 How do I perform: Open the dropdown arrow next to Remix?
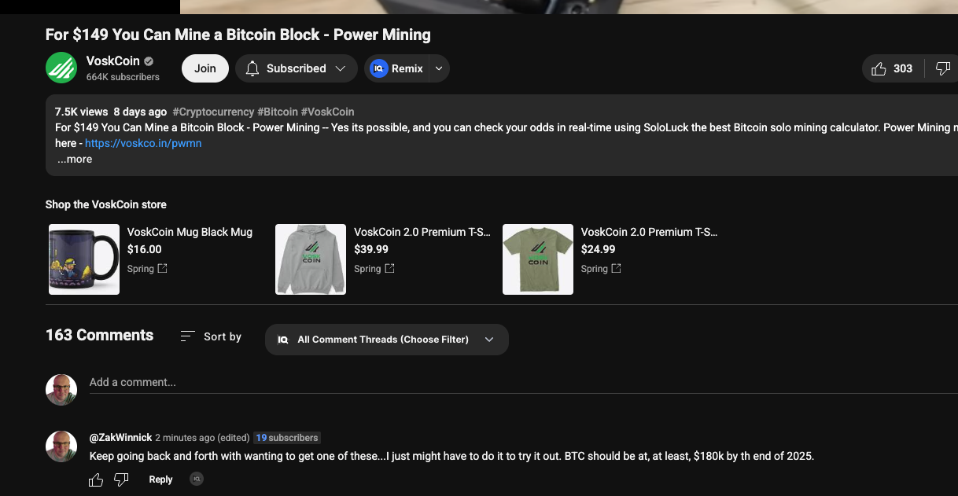pyautogui.click(x=440, y=68)
